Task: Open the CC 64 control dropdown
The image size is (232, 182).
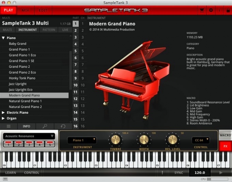Action: [x=201, y=140]
